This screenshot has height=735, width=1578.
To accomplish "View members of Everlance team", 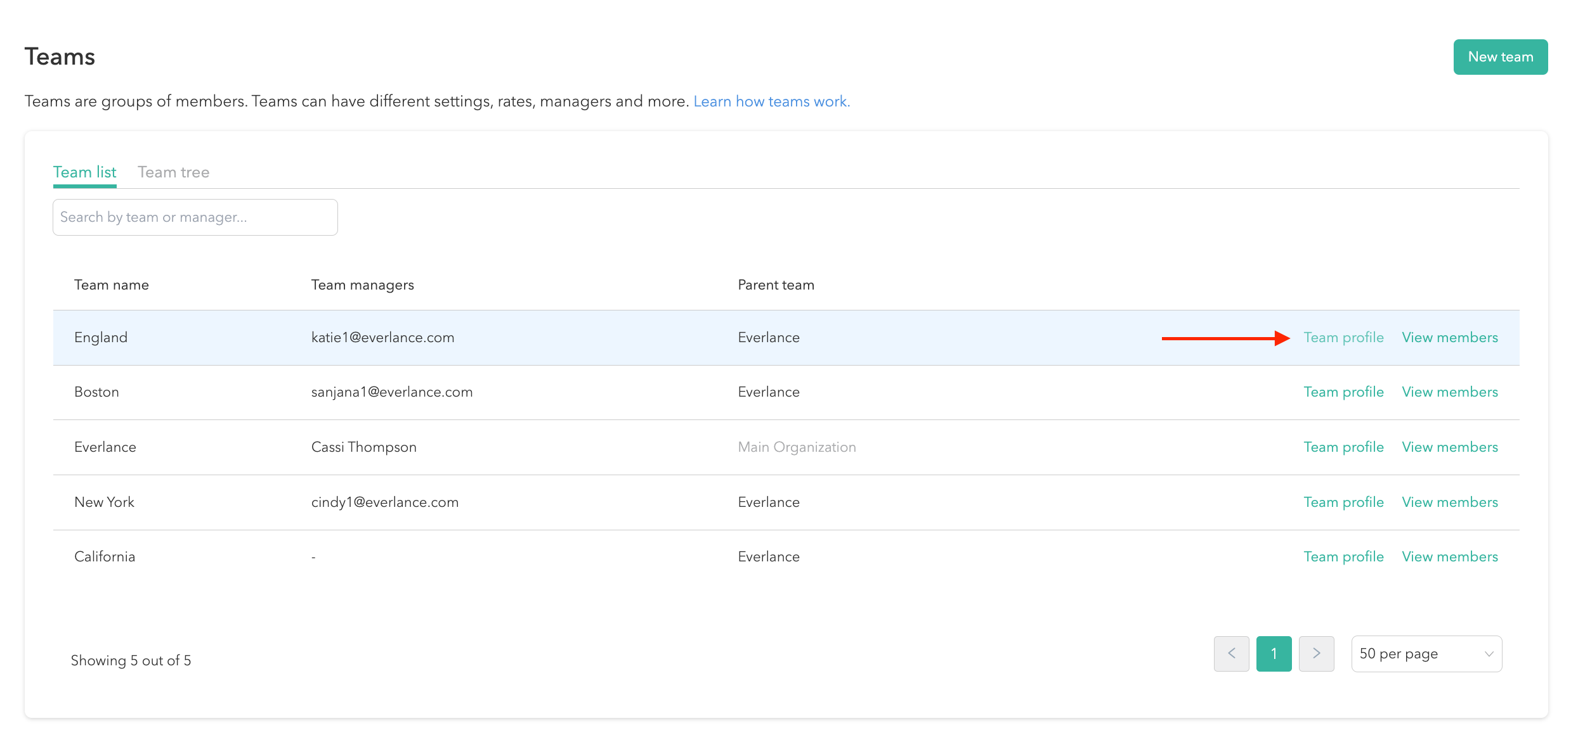I will tap(1449, 447).
